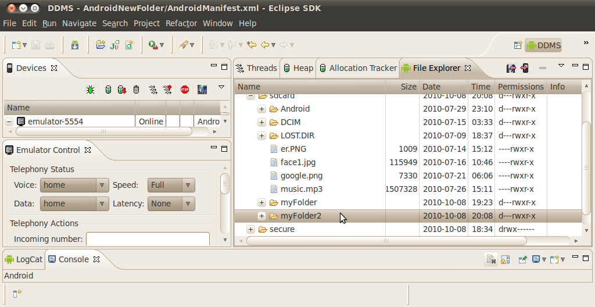The image size is (595, 307).
Task: Open the Voice status combo box
Action: click(74, 185)
